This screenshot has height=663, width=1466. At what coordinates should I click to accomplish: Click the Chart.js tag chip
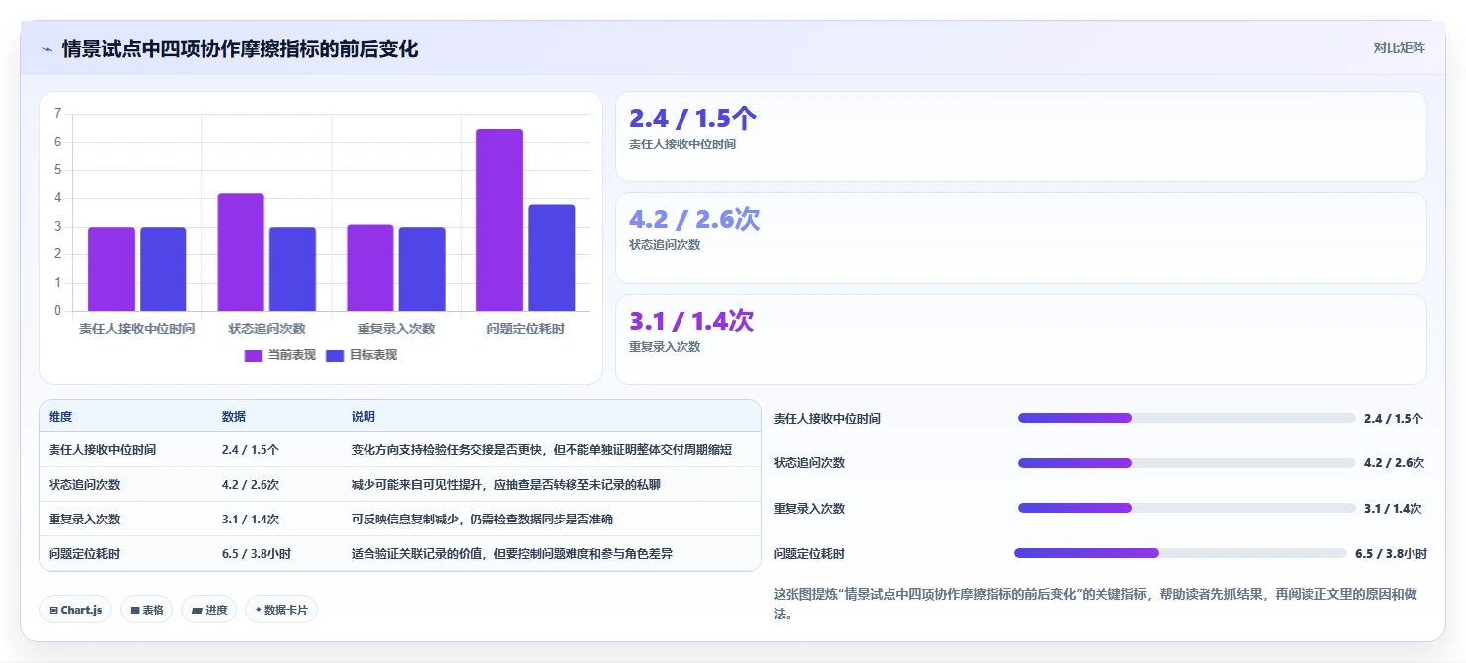pos(75,610)
